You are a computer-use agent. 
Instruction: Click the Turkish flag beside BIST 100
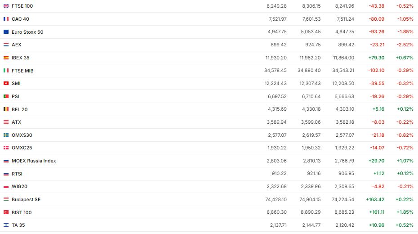tap(6, 212)
